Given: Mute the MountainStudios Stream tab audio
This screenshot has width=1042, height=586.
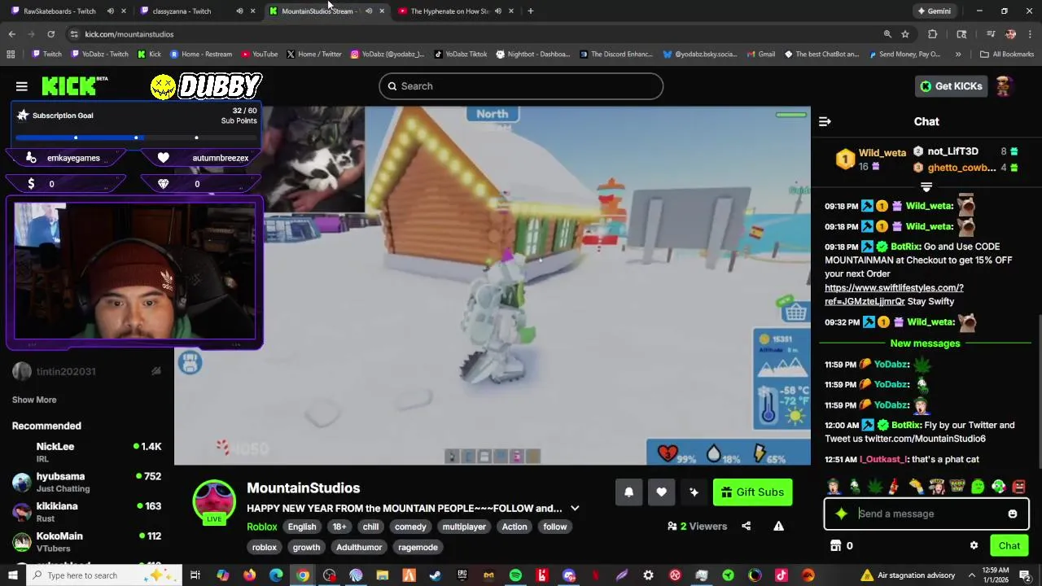Looking at the screenshot, I should coord(369,11).
